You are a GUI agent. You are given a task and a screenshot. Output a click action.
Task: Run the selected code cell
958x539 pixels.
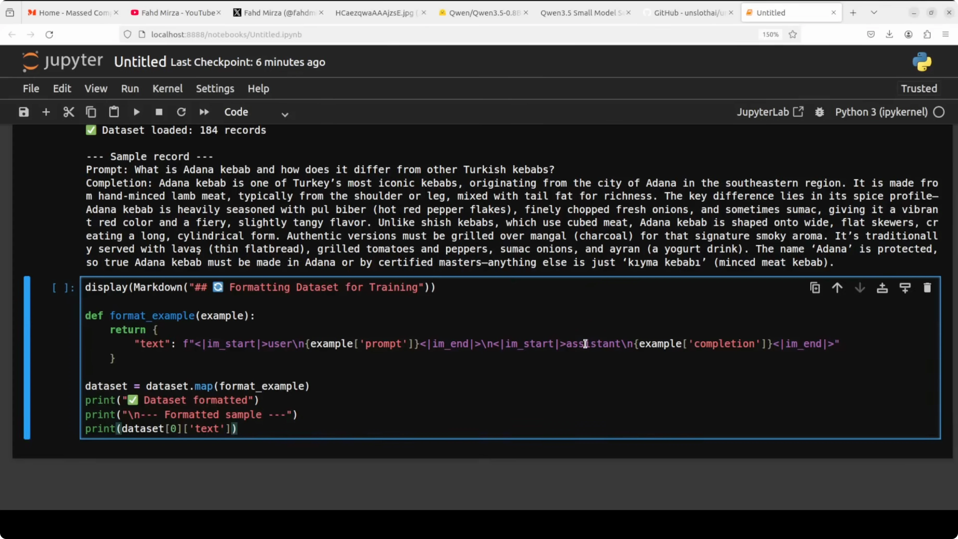click(x=136, y=112)
